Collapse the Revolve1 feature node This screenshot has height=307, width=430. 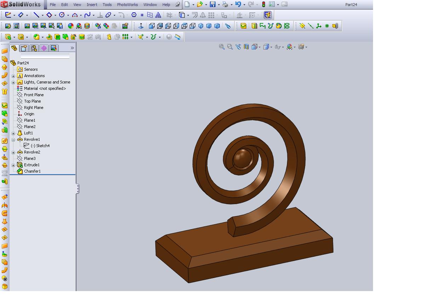coord(13,140)
